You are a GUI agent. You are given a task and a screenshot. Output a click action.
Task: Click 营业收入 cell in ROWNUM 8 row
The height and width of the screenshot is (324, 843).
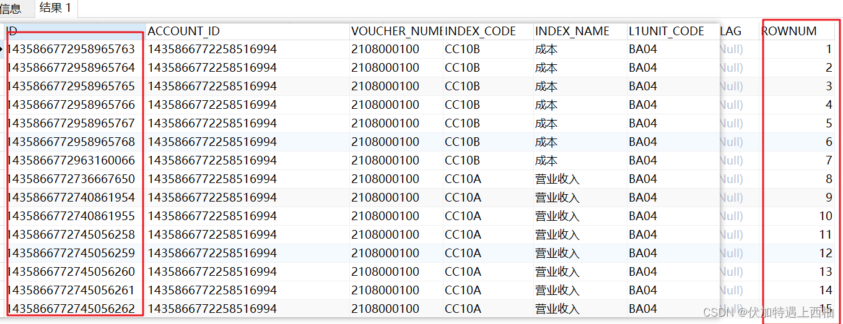[x=580, y=179]
